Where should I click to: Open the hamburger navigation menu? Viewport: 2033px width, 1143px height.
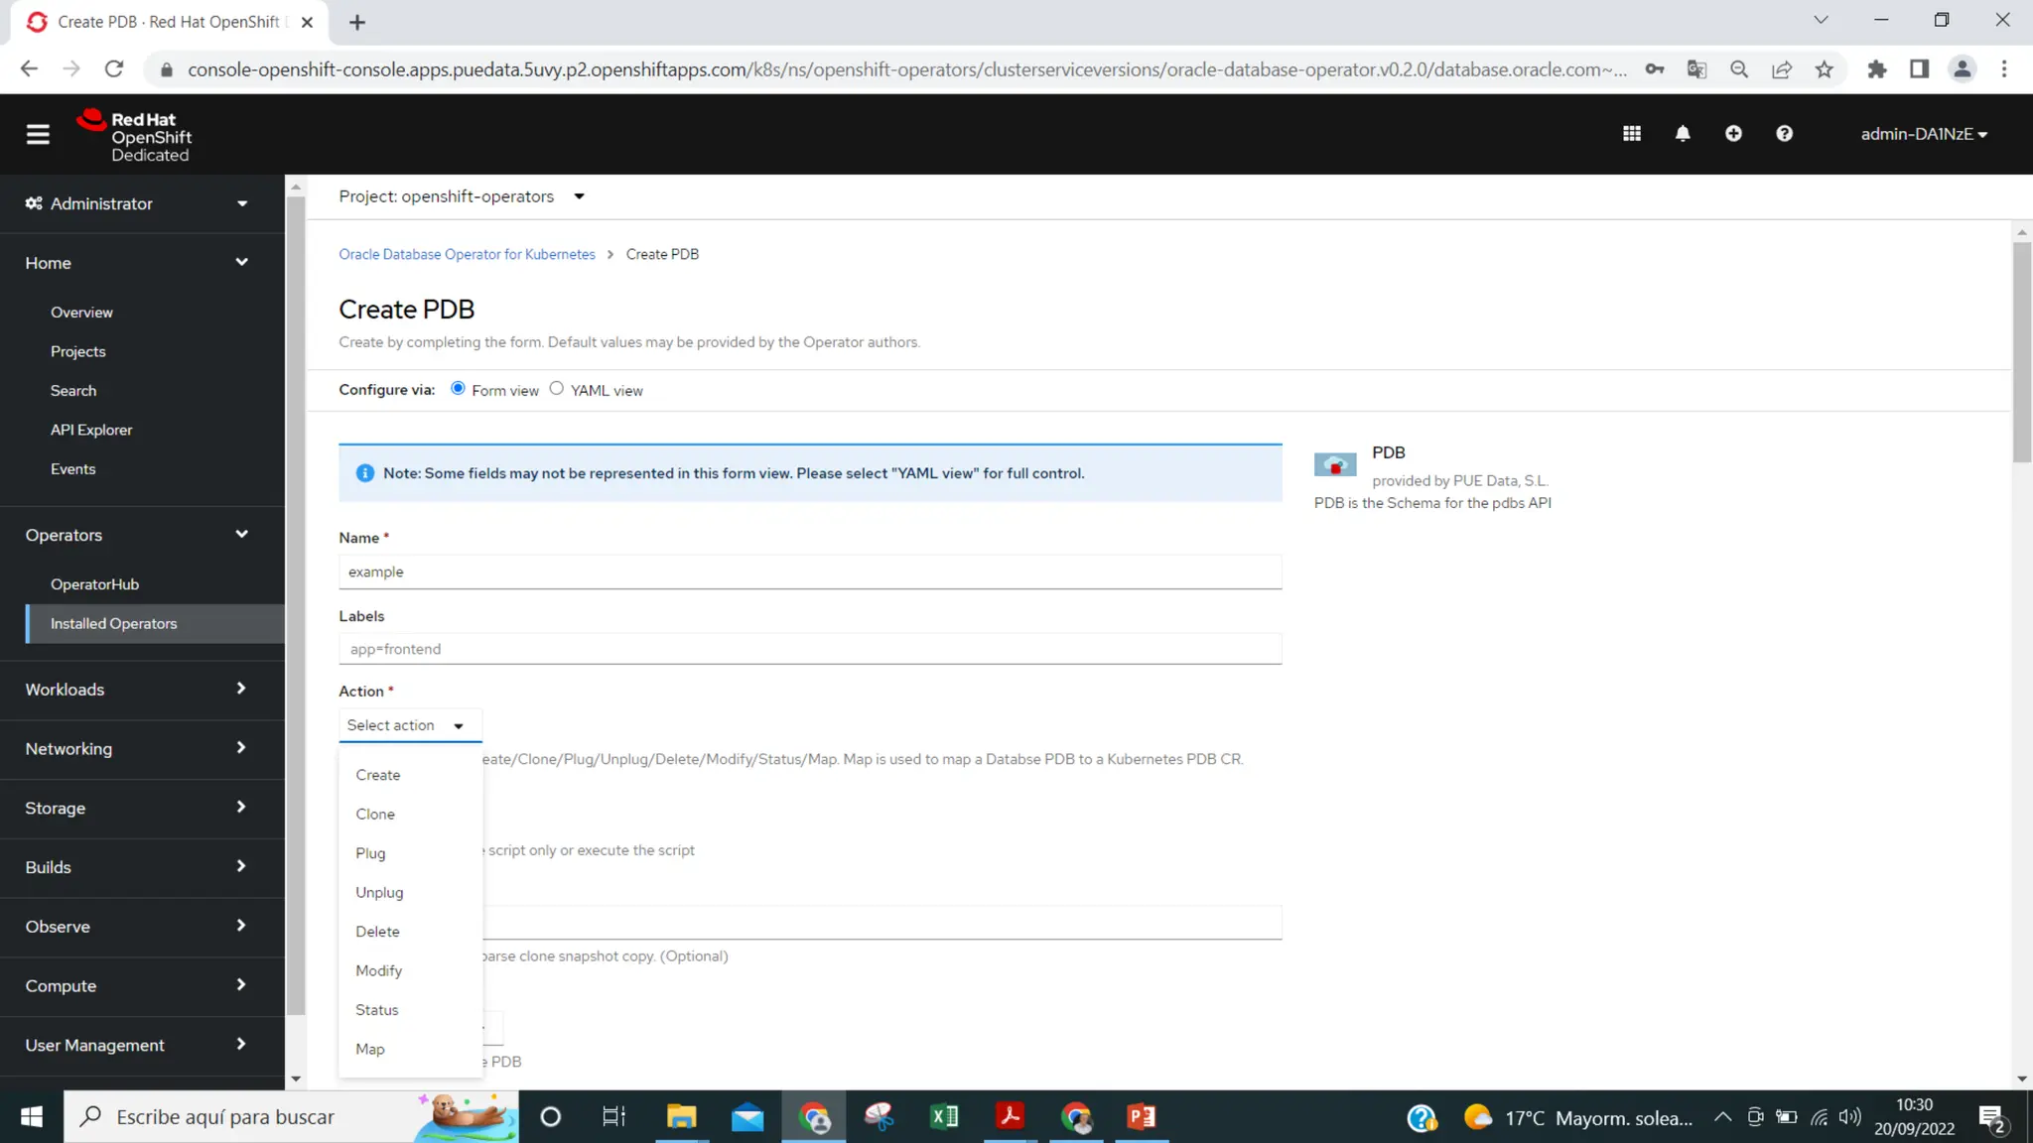[38, 134]
